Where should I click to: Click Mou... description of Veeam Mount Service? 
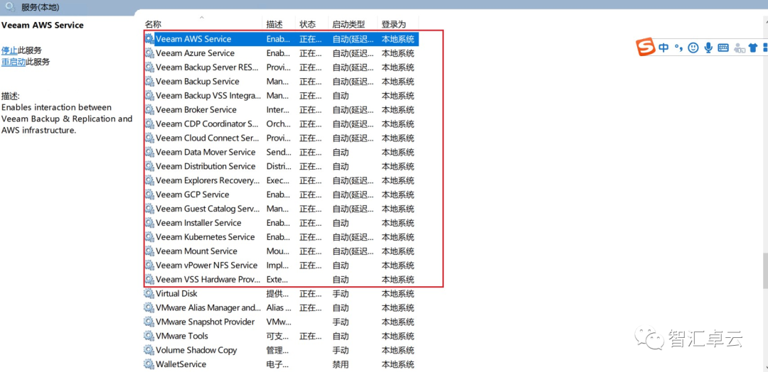click(x=278, y=251)
